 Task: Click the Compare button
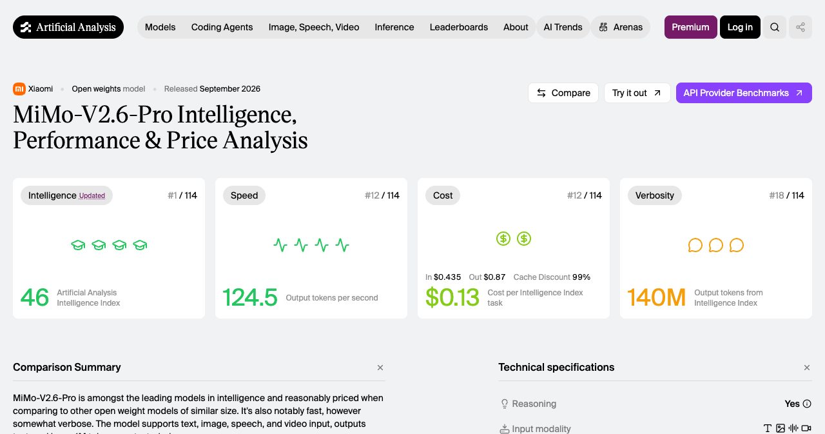click(563, 93)
